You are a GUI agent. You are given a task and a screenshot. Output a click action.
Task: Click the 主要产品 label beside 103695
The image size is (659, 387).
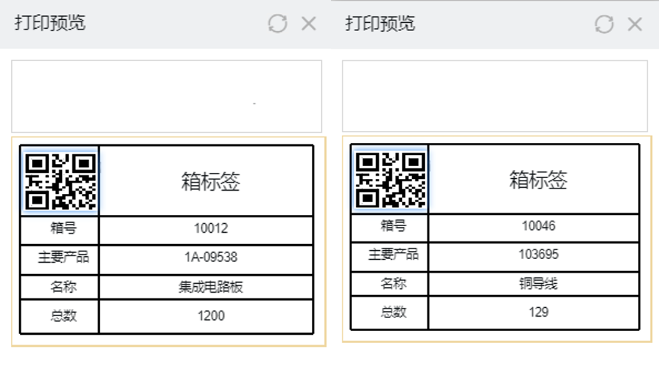pos(393,254)
